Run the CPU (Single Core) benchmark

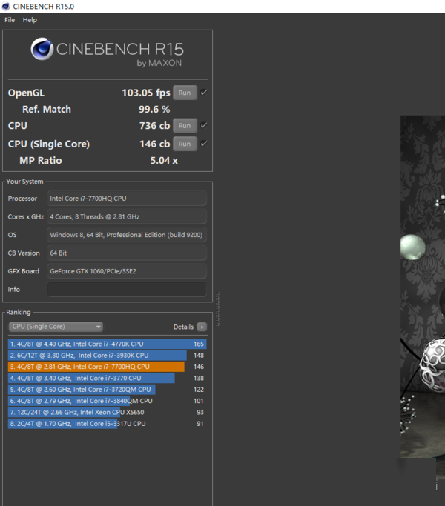(x=185, y=144)
